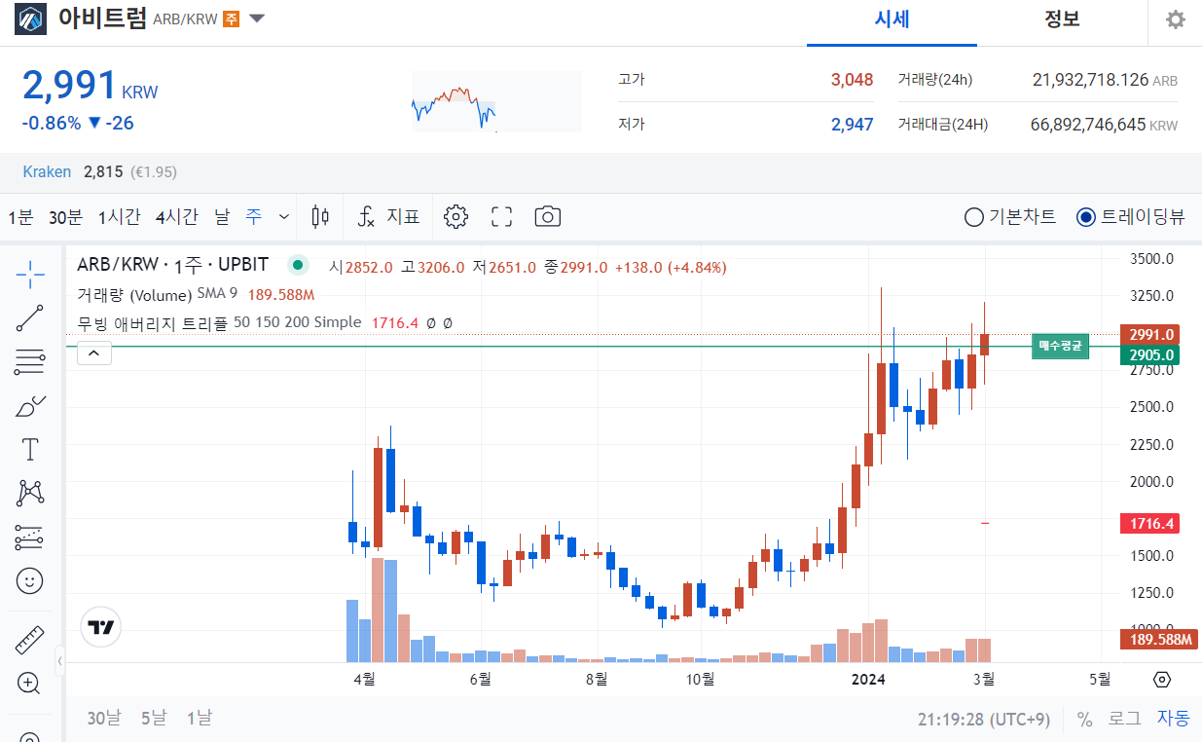Select the trend line drawing tool
Viewport: 1202px width, 742px height.
(x=30, y=318)
